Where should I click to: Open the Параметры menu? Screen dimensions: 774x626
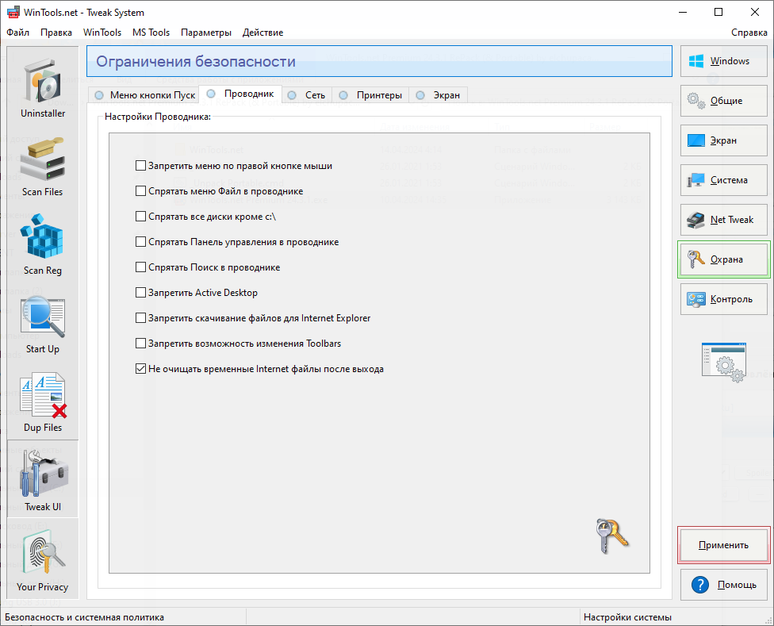coord(206,33)
